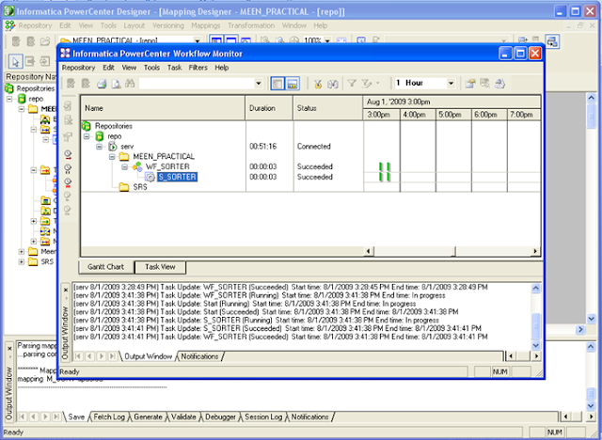Select the WF_SORTER workflow row
The width and height of the screenshot is (602, 440).
click(x=167, y=166)
